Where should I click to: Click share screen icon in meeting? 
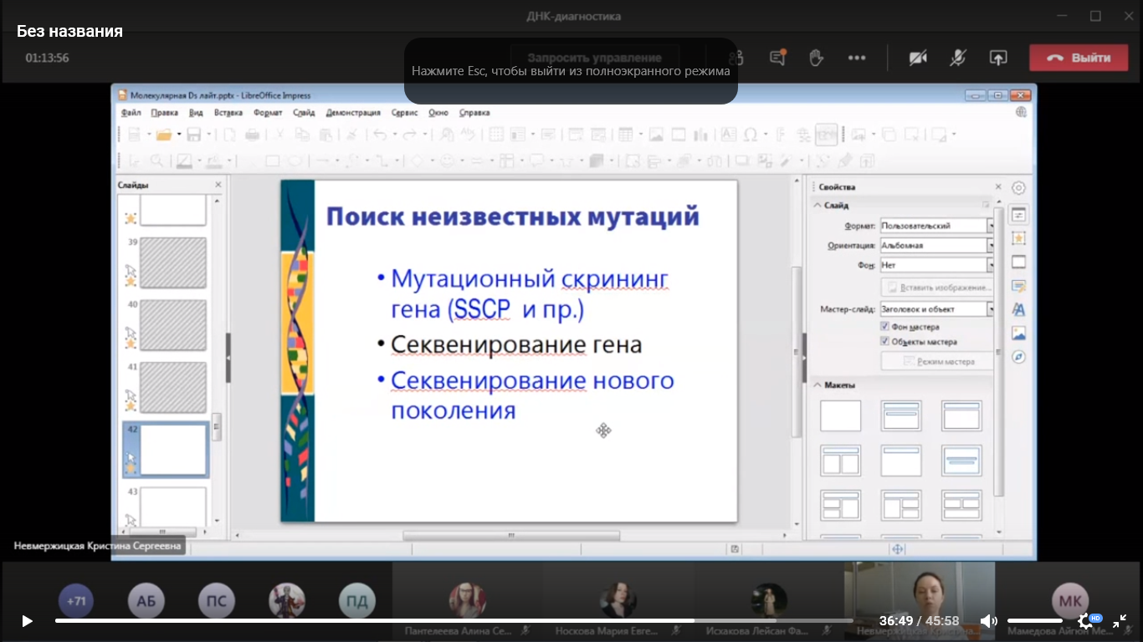pyautogui.click(x=998, y=58)
